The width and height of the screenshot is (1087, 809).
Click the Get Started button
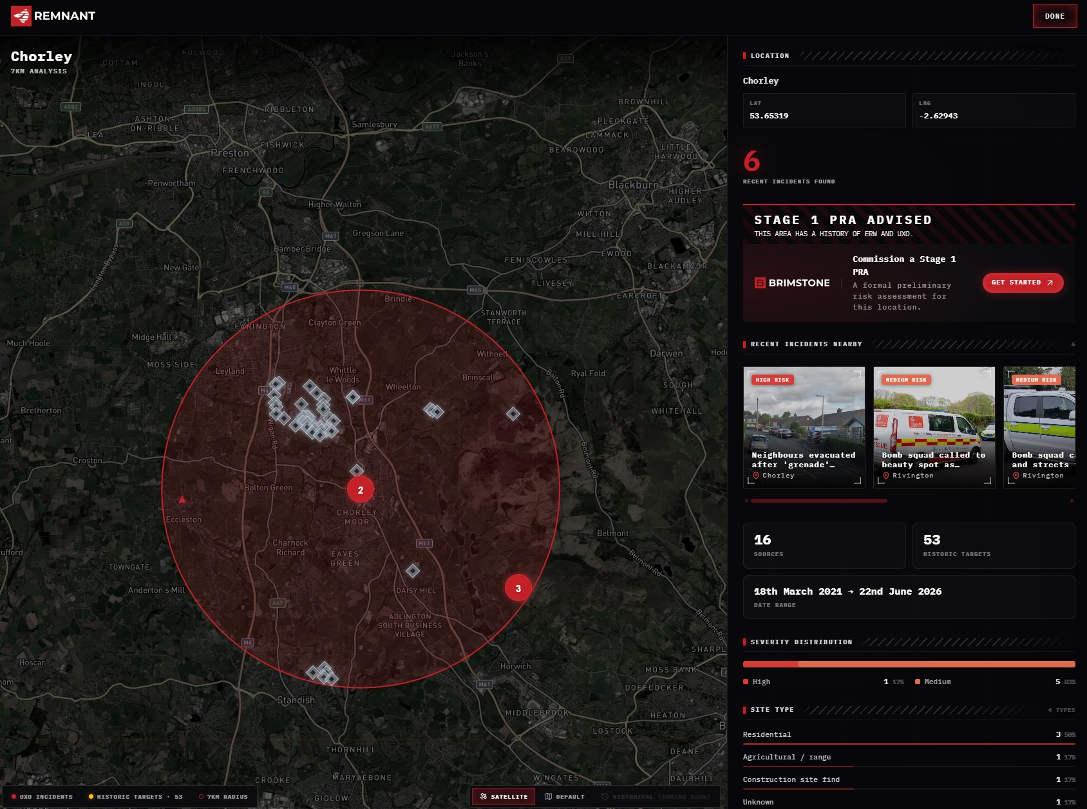(1023, 283)
